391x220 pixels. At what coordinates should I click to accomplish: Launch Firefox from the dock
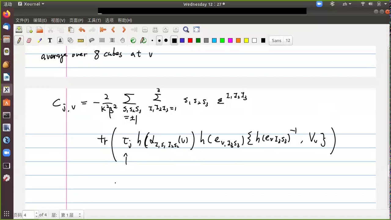tap(6, 14)
